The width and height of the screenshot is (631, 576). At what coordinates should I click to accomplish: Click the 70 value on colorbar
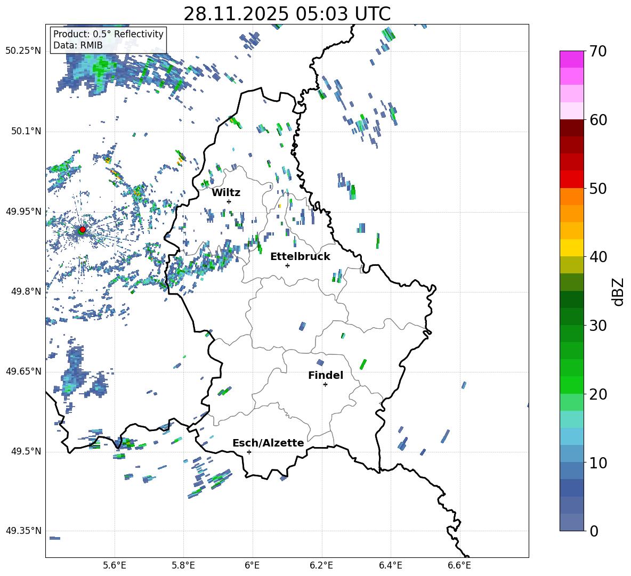pyautogui.click(x=597, y=51)
